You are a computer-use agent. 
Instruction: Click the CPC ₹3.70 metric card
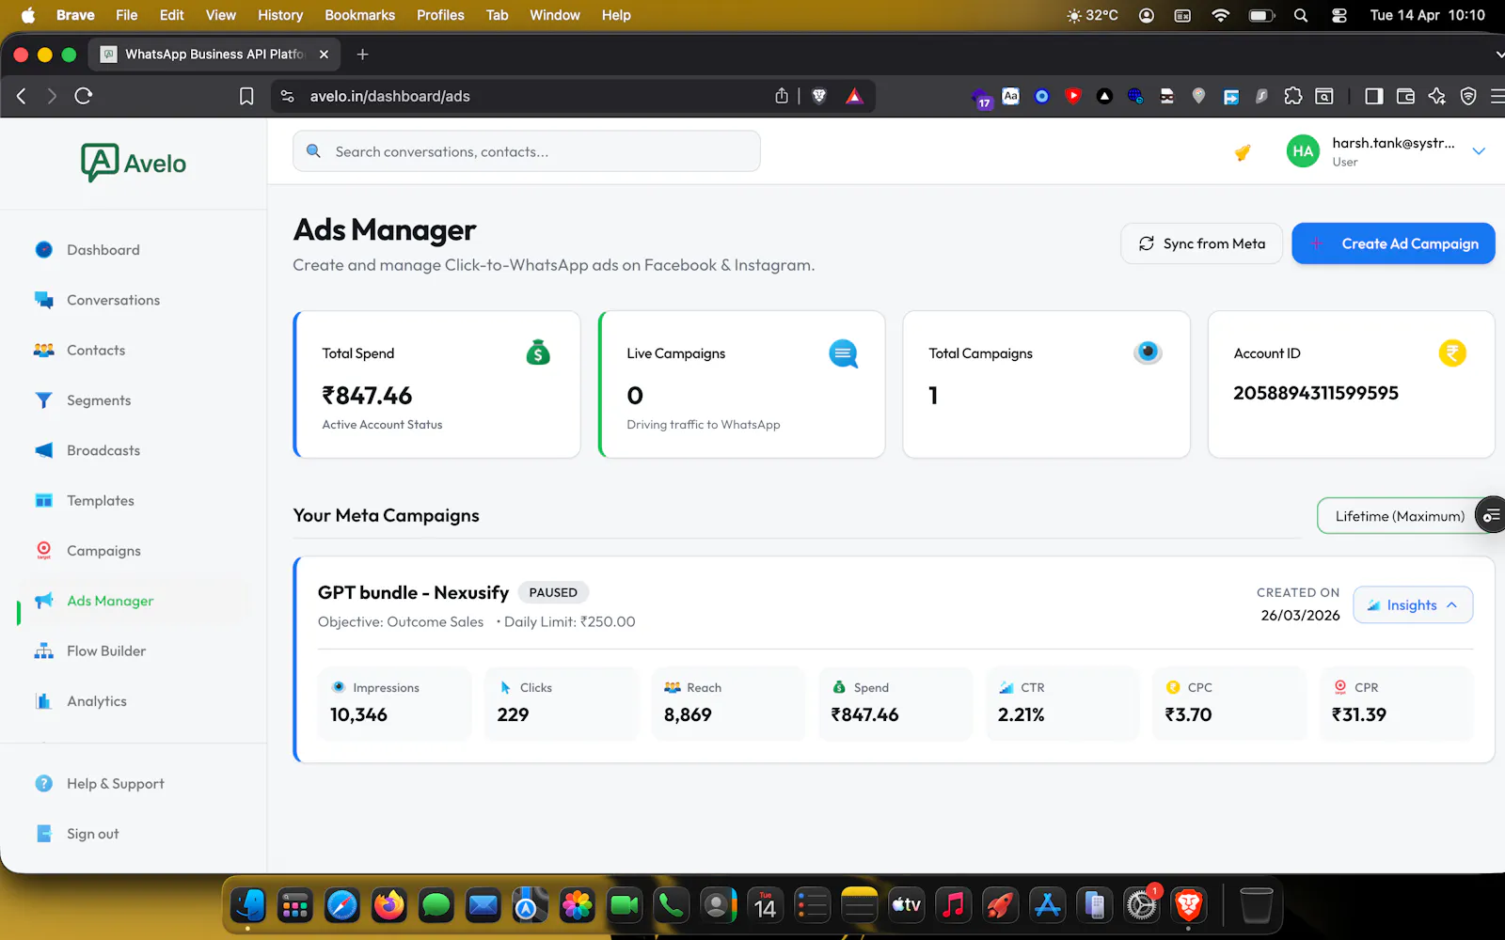pyautogui.click(x=1229, y=703)
